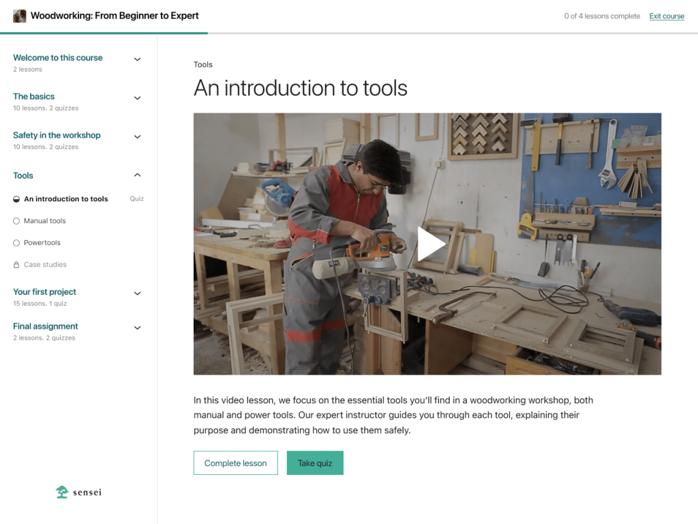698x524 pixels.
Task: Toggle the Manual tools lesson circle
Action: point(16,221)
